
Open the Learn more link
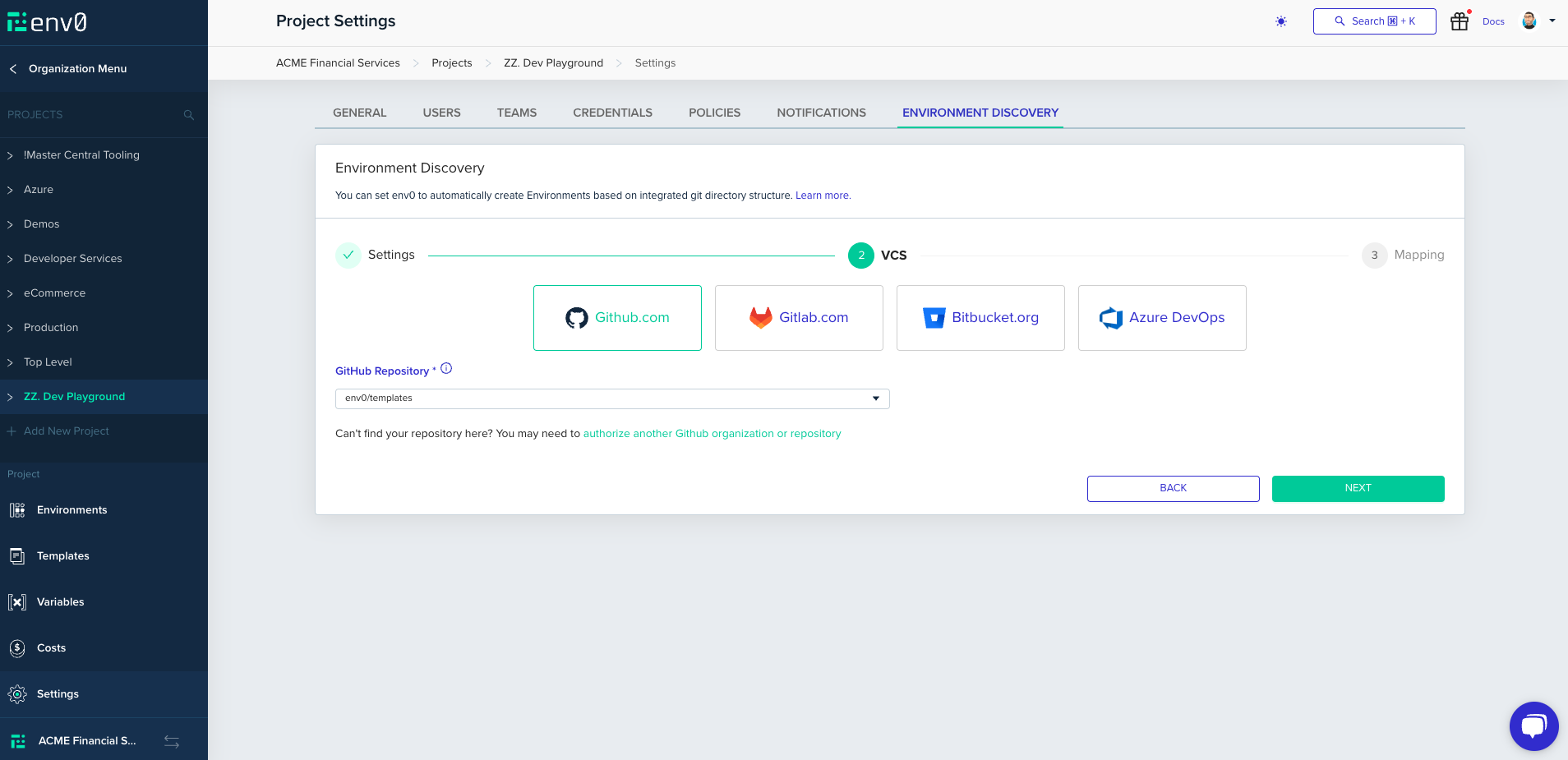click(823, 196)
